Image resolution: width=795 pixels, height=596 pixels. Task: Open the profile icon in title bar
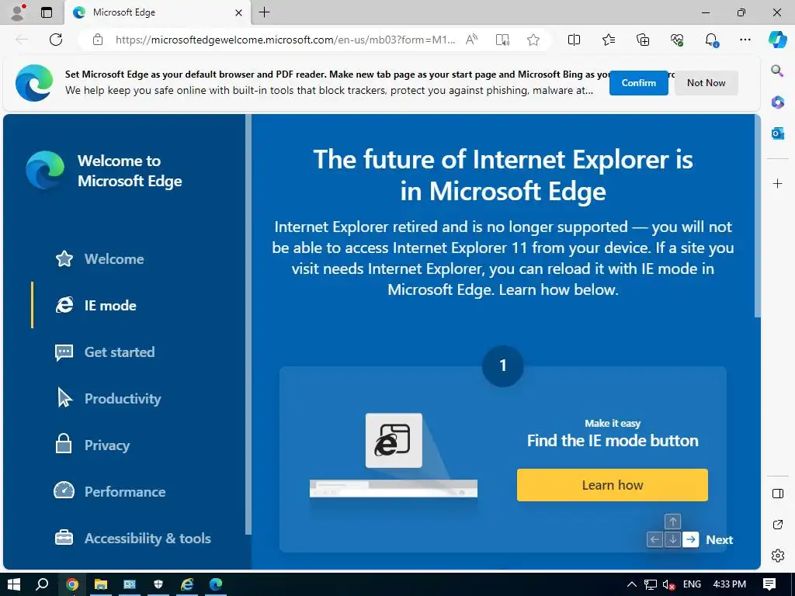tap(18, 12)
